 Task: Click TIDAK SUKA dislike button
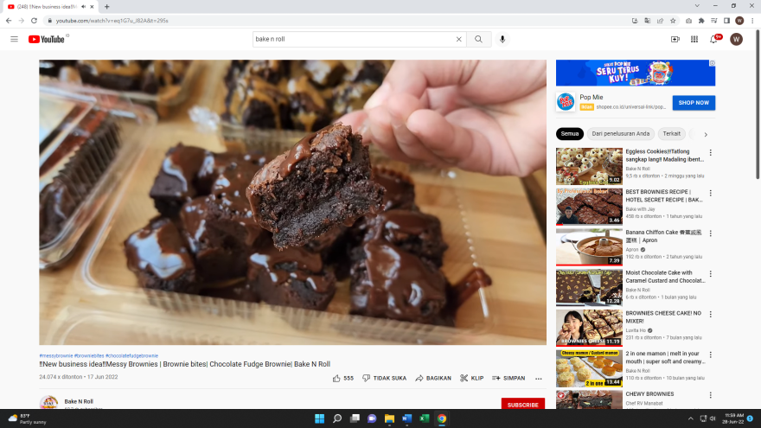pos(384,378)
